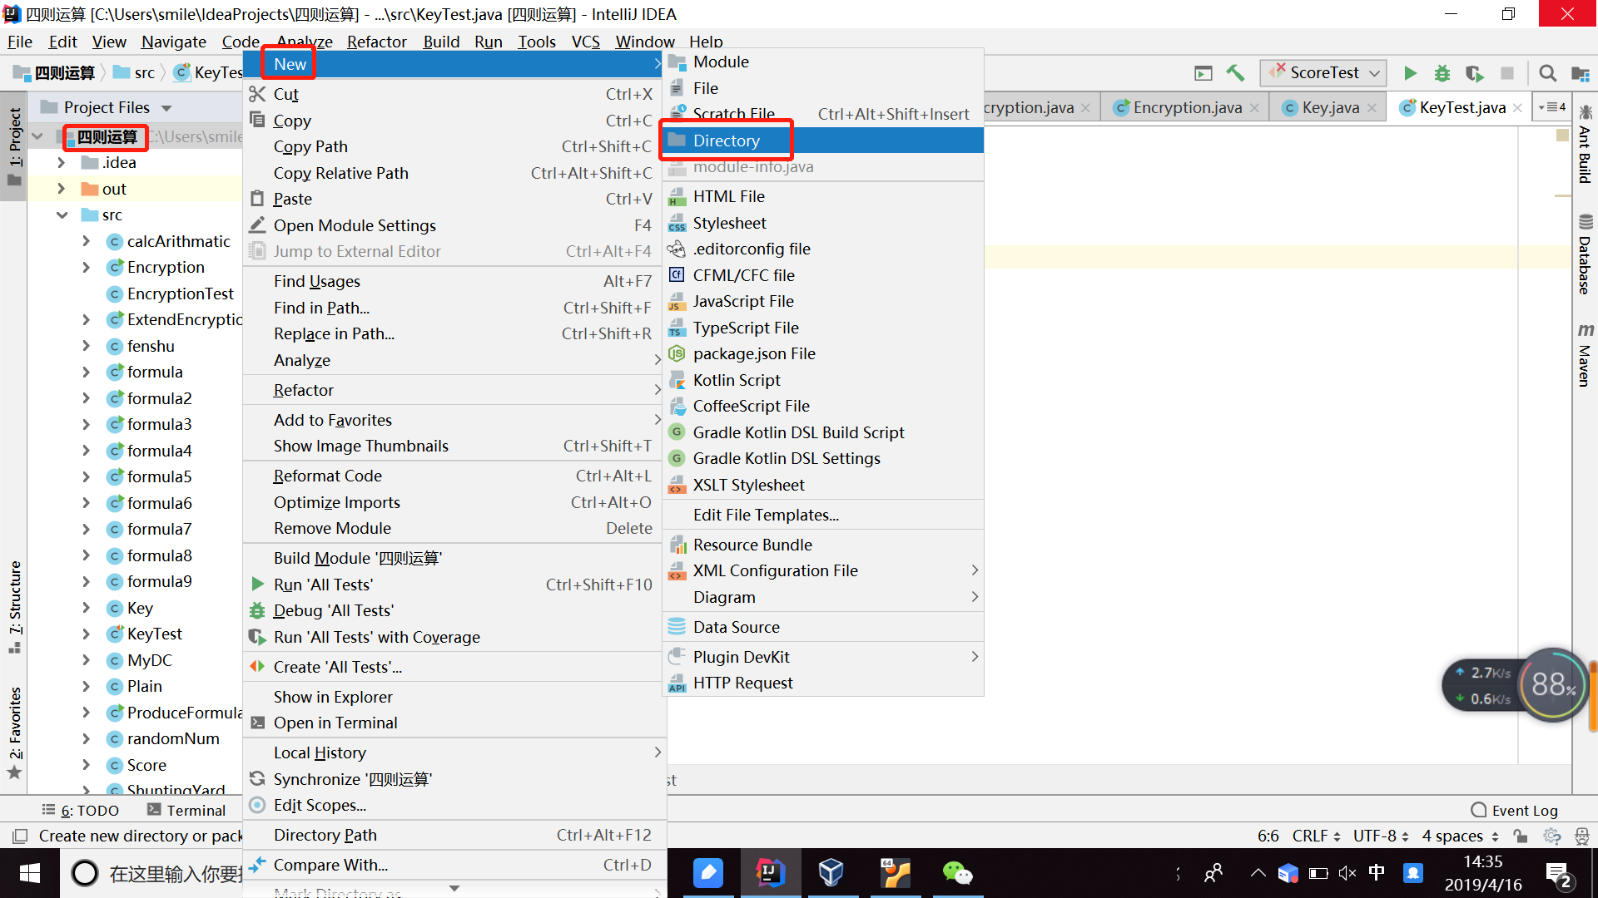
Task: Collapse the src folder node
Action: pyautogui.click(x=62, y=215)
